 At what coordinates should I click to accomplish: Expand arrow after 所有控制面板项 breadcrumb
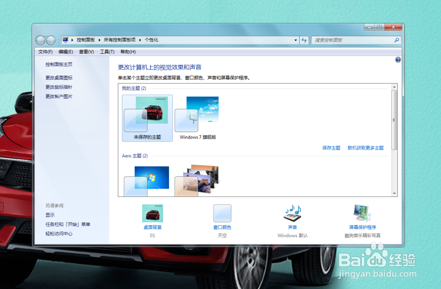point(140,40)
